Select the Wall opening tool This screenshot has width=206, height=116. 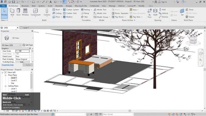[162, 10]
